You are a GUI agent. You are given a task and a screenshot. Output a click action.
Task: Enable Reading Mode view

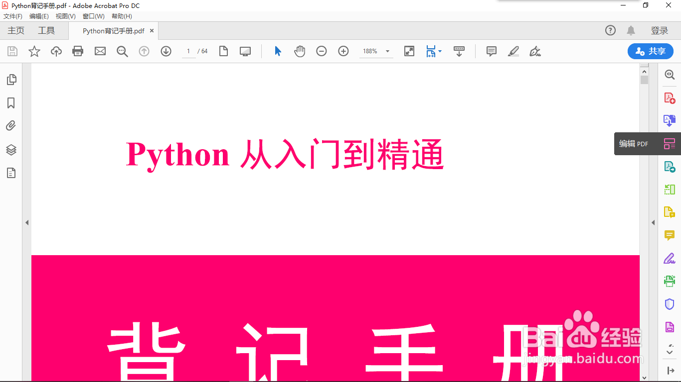coord(245,51)
